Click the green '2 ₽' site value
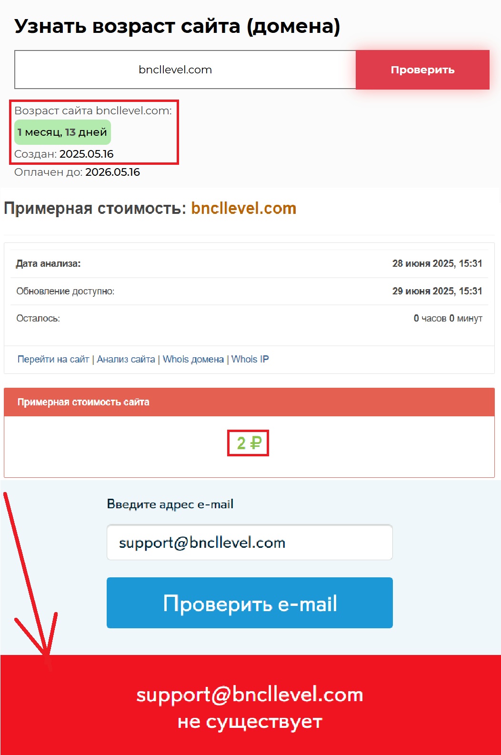This screenshot has height=755, width=501. (x=249, y=443)
